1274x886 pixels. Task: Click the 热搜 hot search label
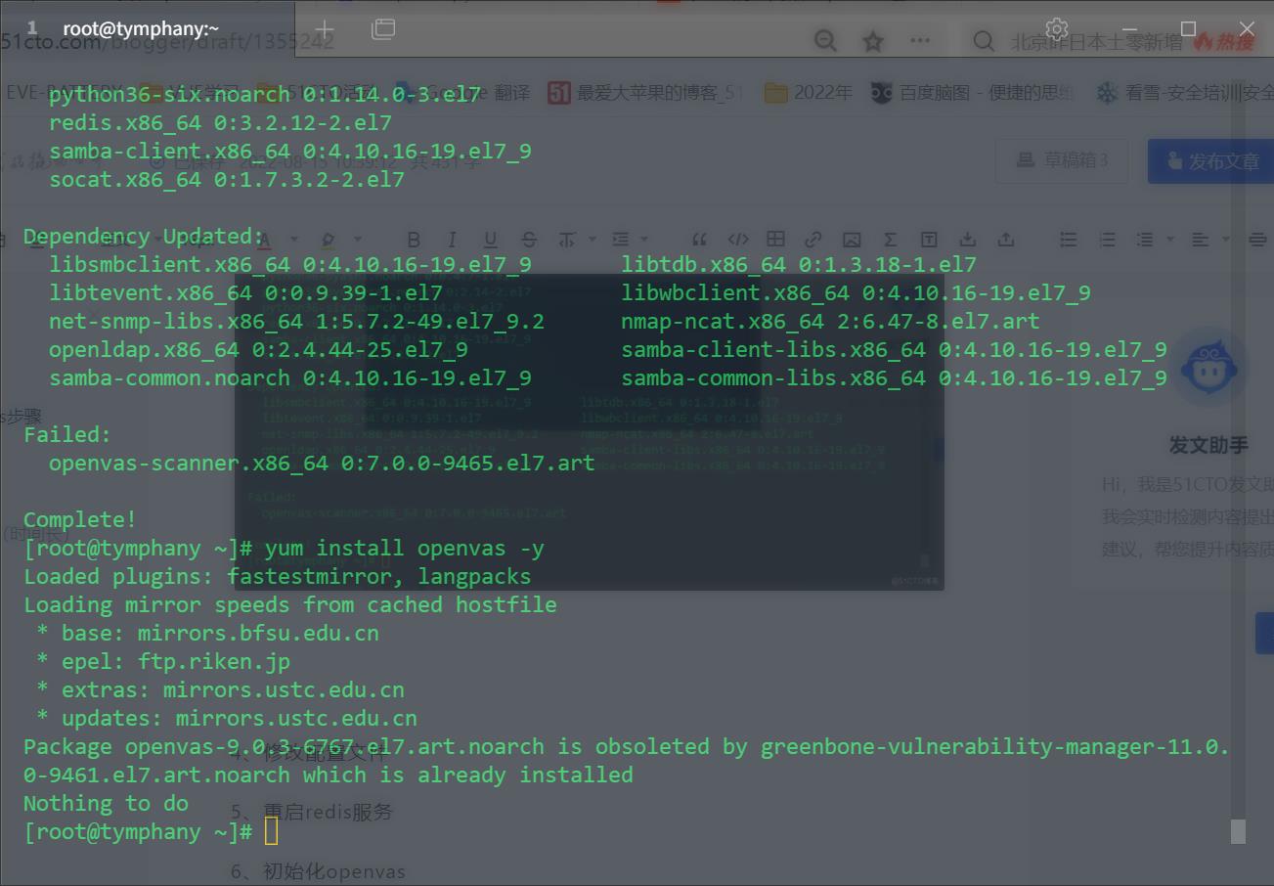tap(1223, 42)
